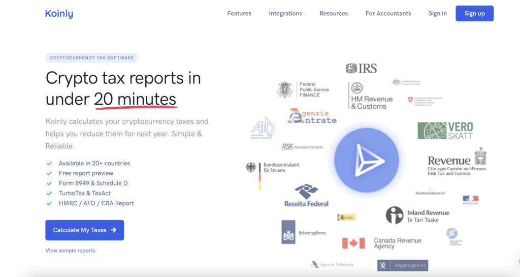This screenshot has height=277, width=520.
Task: Click the Irish Revenue logo
Action: pos(457,162)
